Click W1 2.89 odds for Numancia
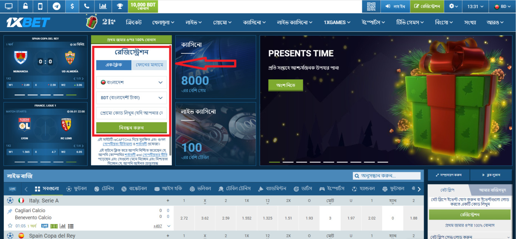This screenshot has width=516, height=239. (x=19, y=85)
